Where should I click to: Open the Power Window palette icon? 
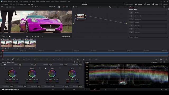[59, 59]
